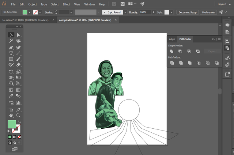Image resolution: width=234 pixels, height=155 pixels.
Task: Activate the Zoom tool
Action: tap(18, 115)
